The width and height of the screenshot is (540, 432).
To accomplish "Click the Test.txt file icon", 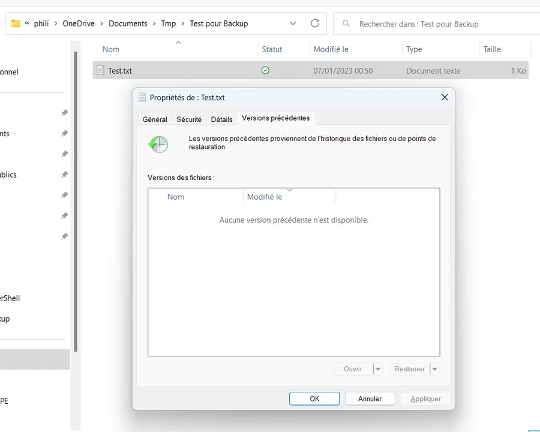I will 101,70.
